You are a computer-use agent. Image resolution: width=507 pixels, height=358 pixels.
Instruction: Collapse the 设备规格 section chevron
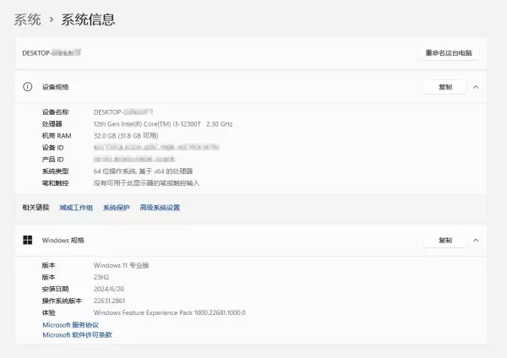click(x=476, y=87)
